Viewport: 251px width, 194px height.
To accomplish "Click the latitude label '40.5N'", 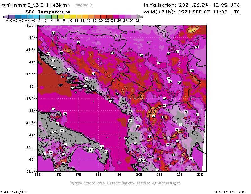I will pos(31,147).
